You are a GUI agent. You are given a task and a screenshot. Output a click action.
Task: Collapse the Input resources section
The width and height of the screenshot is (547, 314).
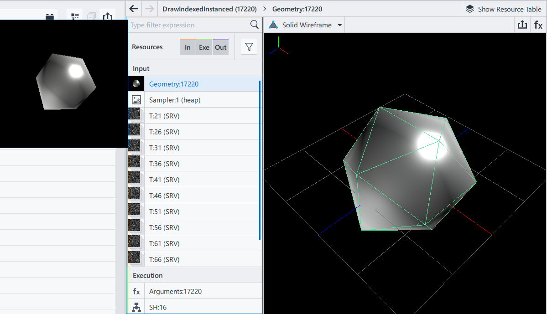(141, 69)
